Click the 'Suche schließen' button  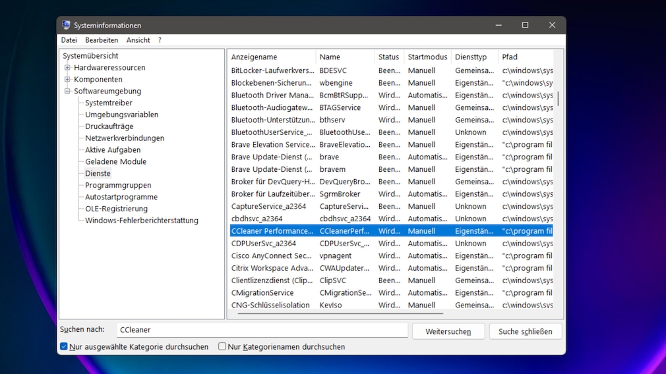pos(525,331)
